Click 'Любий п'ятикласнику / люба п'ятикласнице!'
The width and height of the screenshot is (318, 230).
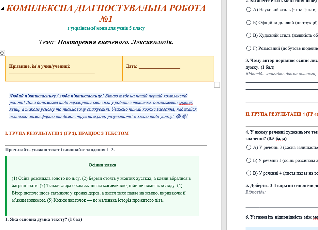tap(56, 96)
